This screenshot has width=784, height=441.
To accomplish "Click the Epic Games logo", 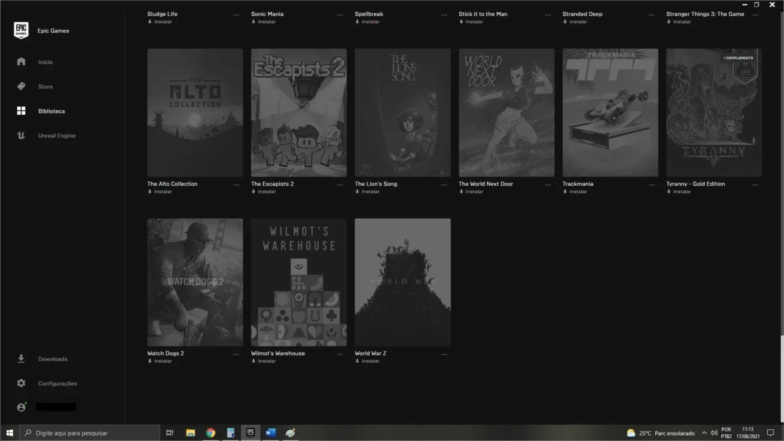I will (x=21, y=30).
